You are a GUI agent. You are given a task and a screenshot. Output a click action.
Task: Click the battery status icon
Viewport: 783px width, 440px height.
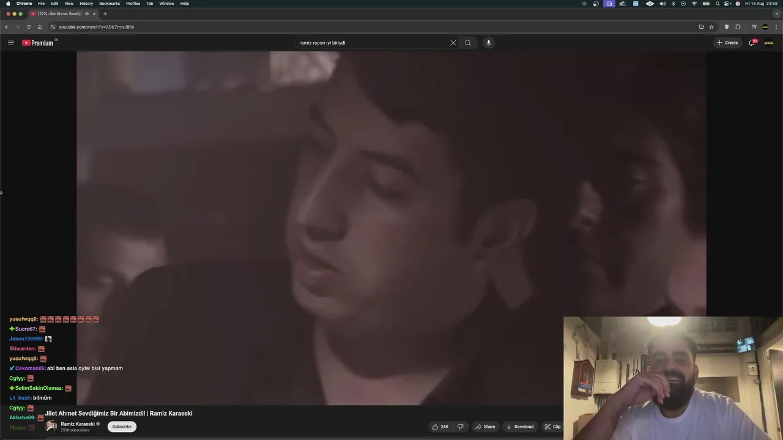pos(707,4)
